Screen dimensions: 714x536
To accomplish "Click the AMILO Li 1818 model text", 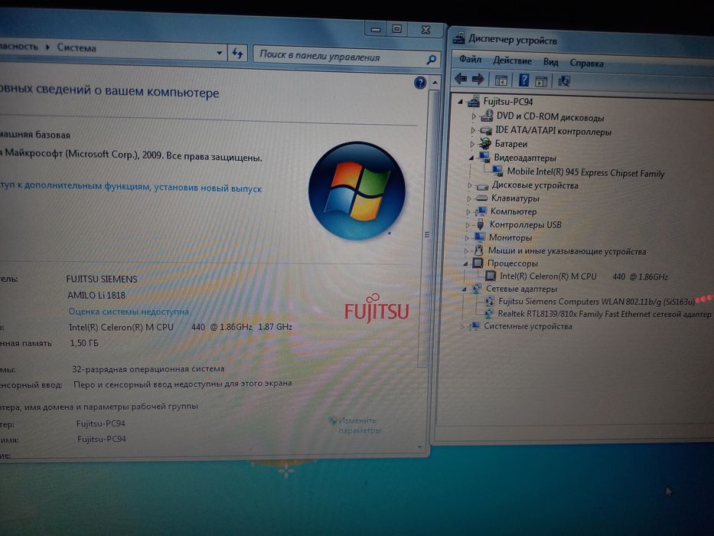I will point(96,295).
